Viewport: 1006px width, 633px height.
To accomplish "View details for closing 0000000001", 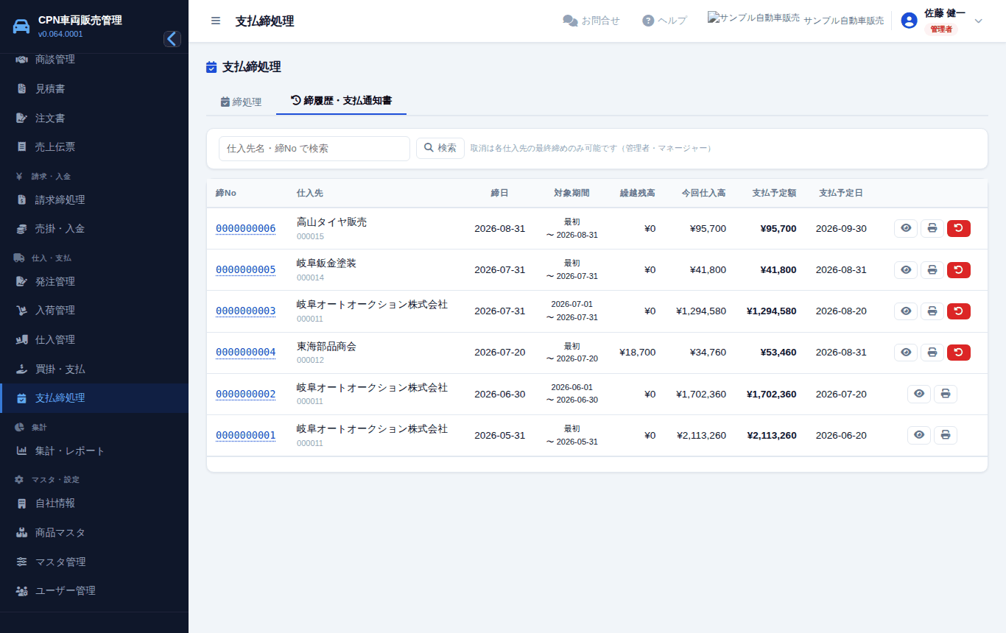I will [x=919, y=435].
